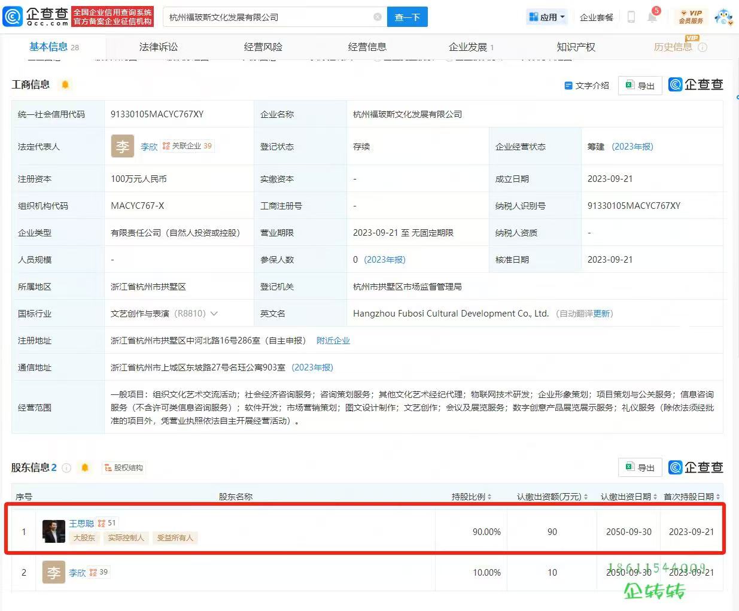This screenshot has width=739, height=611.
Task: Export the shareholder table with 导出
Action: pyautogui.click(x=640, y=467)
